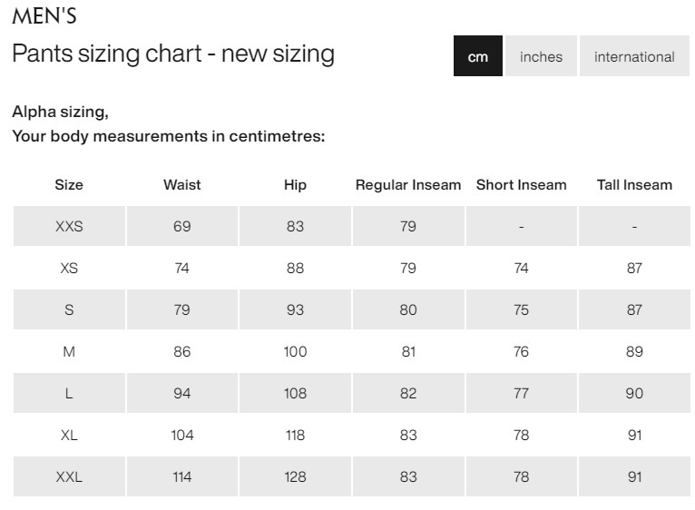Click the Hip column header
The height and width of the screenshot is (510, 695).
(295, 185)
